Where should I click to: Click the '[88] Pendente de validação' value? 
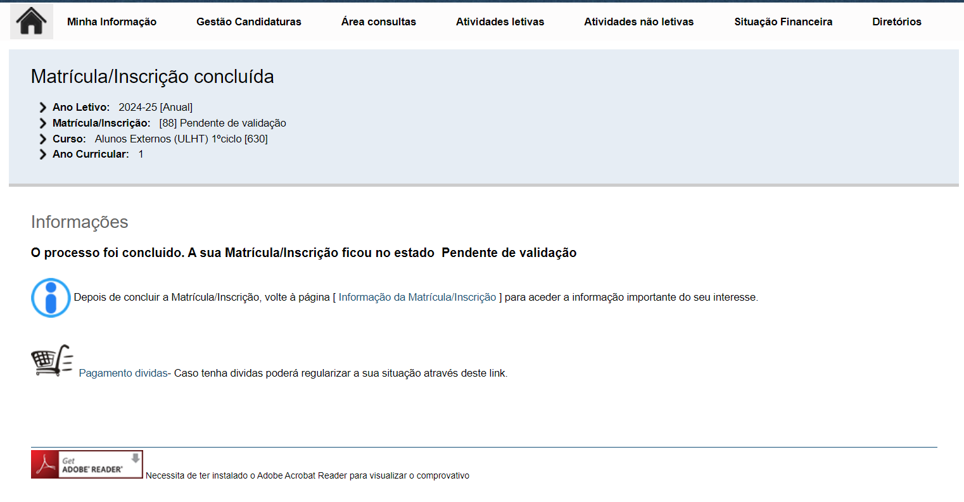(x=222, y=123)
